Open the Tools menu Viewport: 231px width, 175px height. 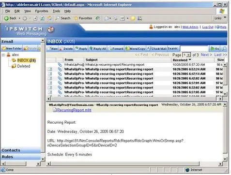56,11
